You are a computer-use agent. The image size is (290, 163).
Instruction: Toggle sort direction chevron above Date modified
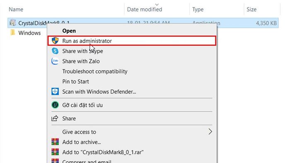click(157, 5)
